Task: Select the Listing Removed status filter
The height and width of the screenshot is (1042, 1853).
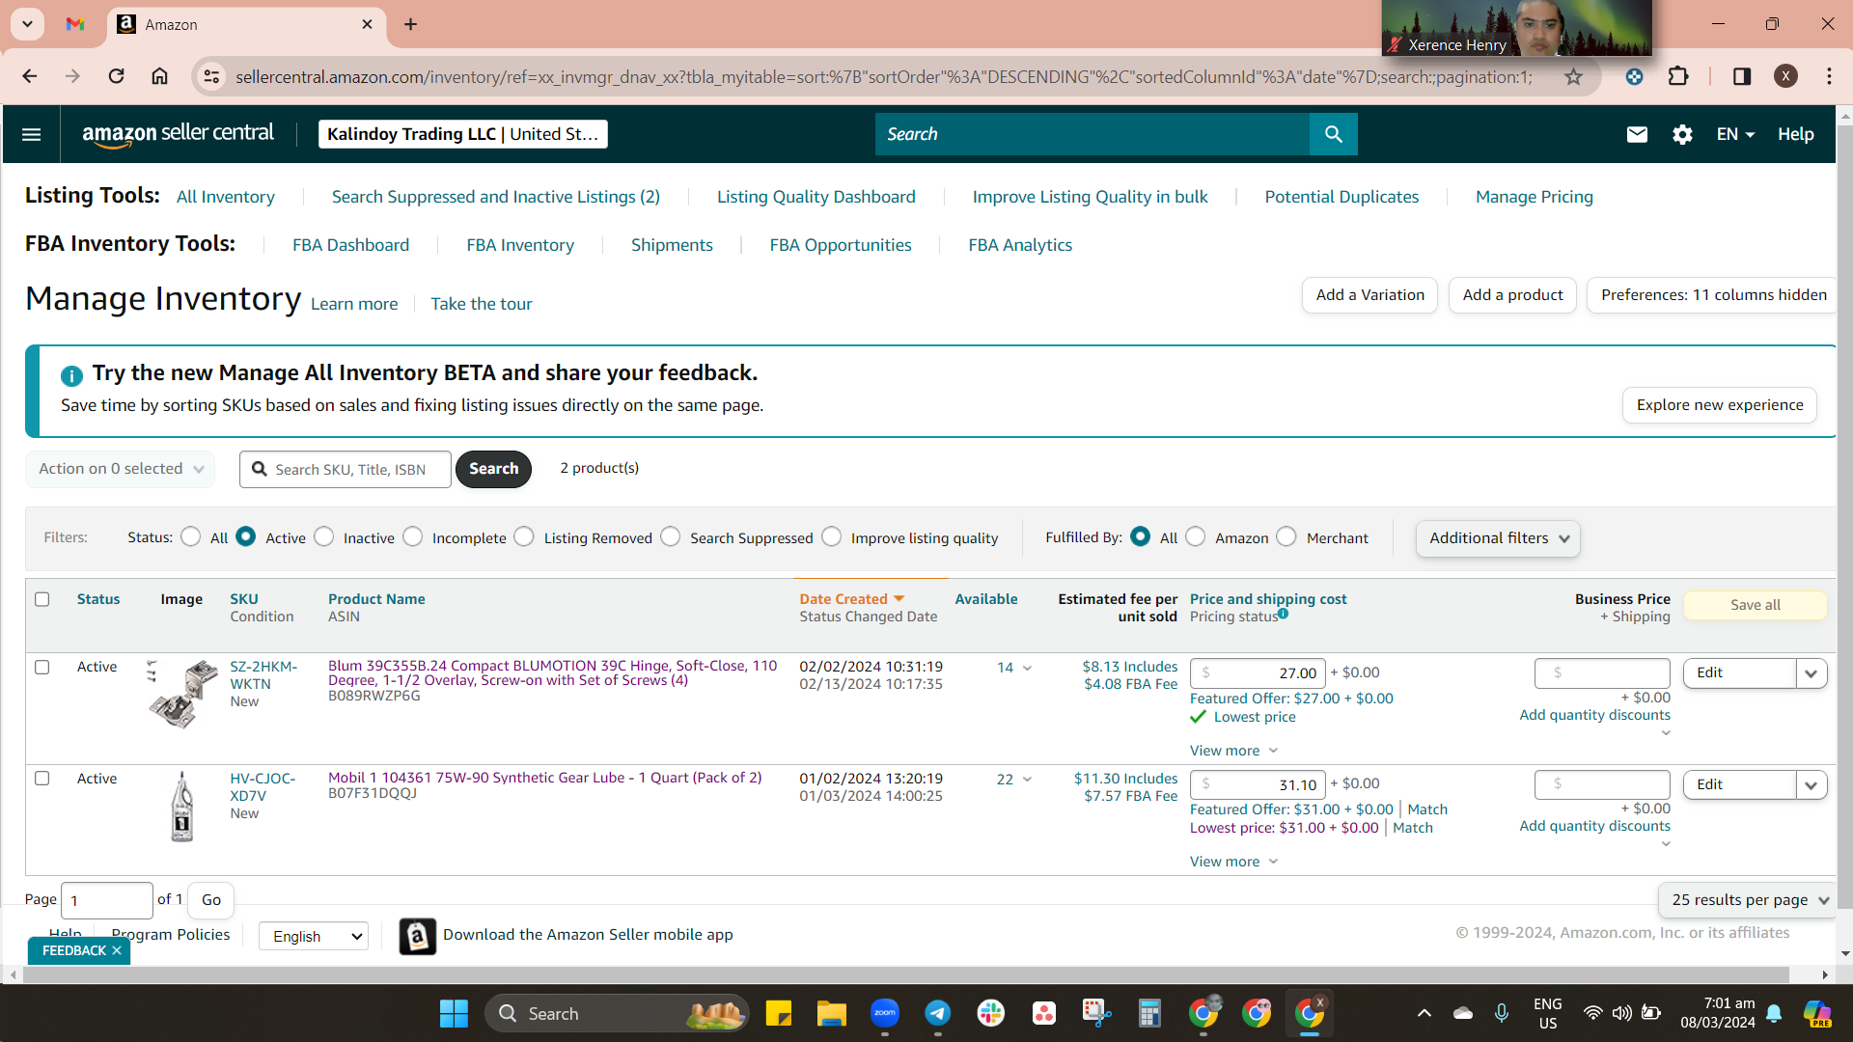Action: point(524,536)
